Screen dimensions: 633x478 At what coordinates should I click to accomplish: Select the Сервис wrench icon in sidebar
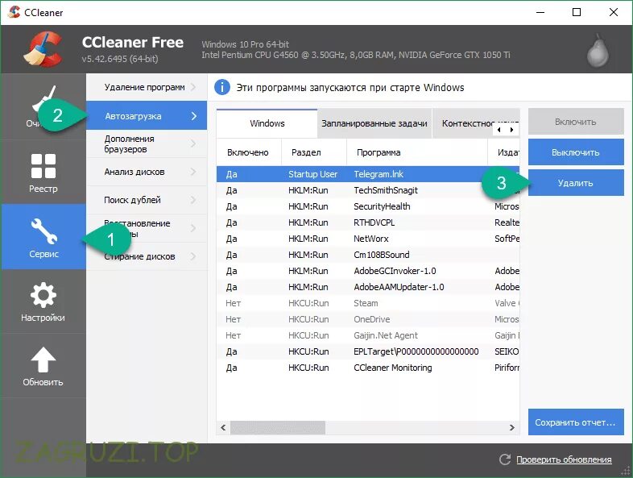click(x=44, y=231)
